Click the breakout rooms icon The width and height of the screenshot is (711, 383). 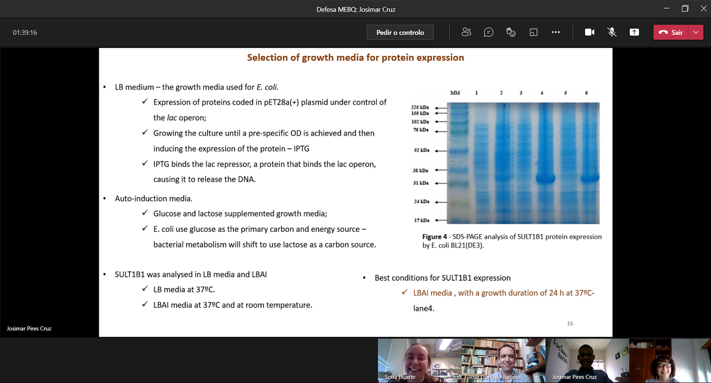tap(533, 32)
